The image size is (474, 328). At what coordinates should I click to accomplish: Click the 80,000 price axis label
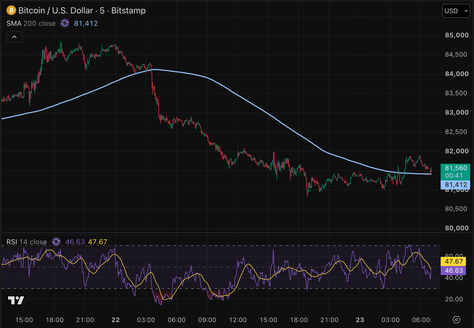[x=457, y=228]
